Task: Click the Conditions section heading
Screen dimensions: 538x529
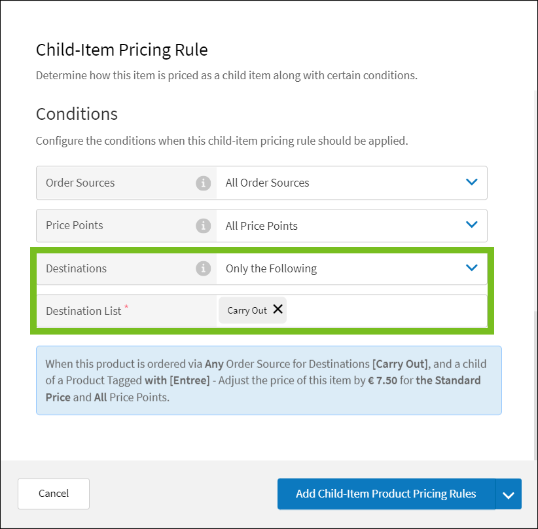Action: pos(77,114)
